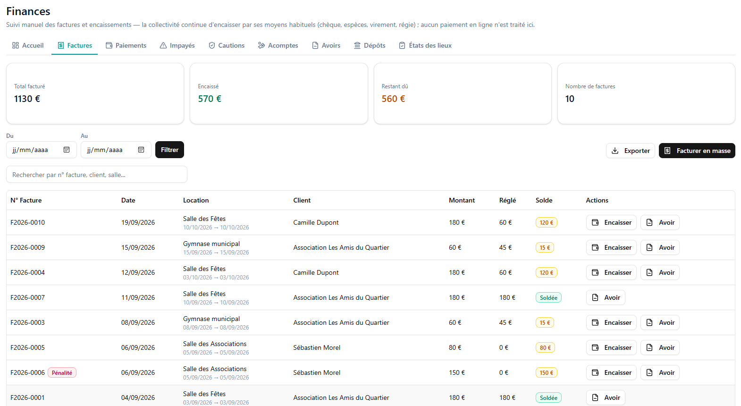Export the invoices with Exporter
Viewport: 741px width, 406px height.
tap(631, 151)
